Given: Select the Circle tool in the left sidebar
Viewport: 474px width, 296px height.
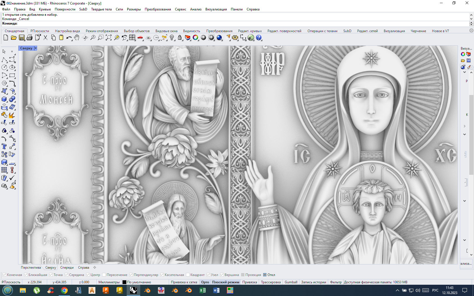Looking at the screenshot, I should click(4, 67).
